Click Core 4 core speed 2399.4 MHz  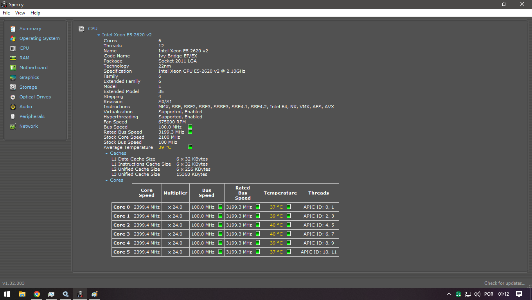coord(147,243)
